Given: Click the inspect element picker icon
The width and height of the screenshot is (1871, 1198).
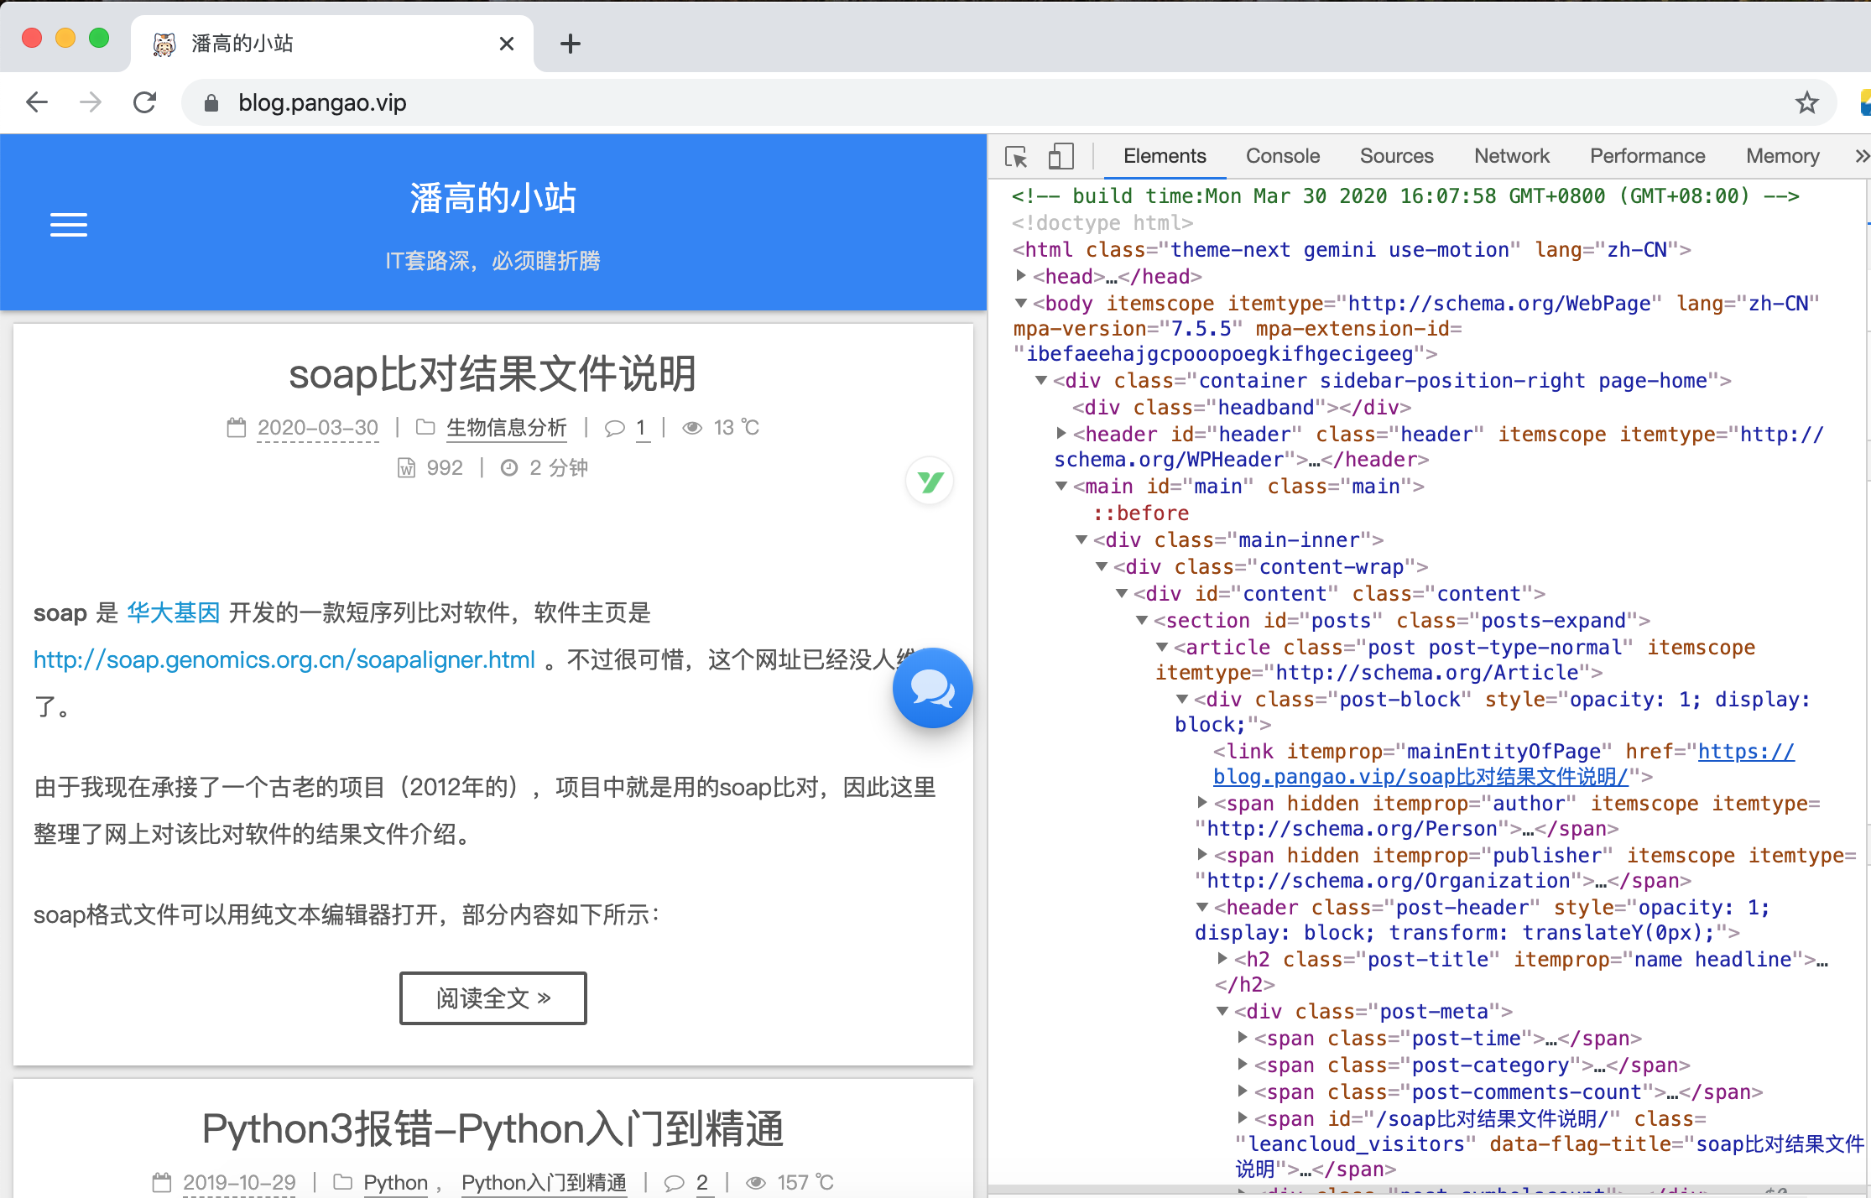Looking at the screenshot, I should coord(1016,157).
